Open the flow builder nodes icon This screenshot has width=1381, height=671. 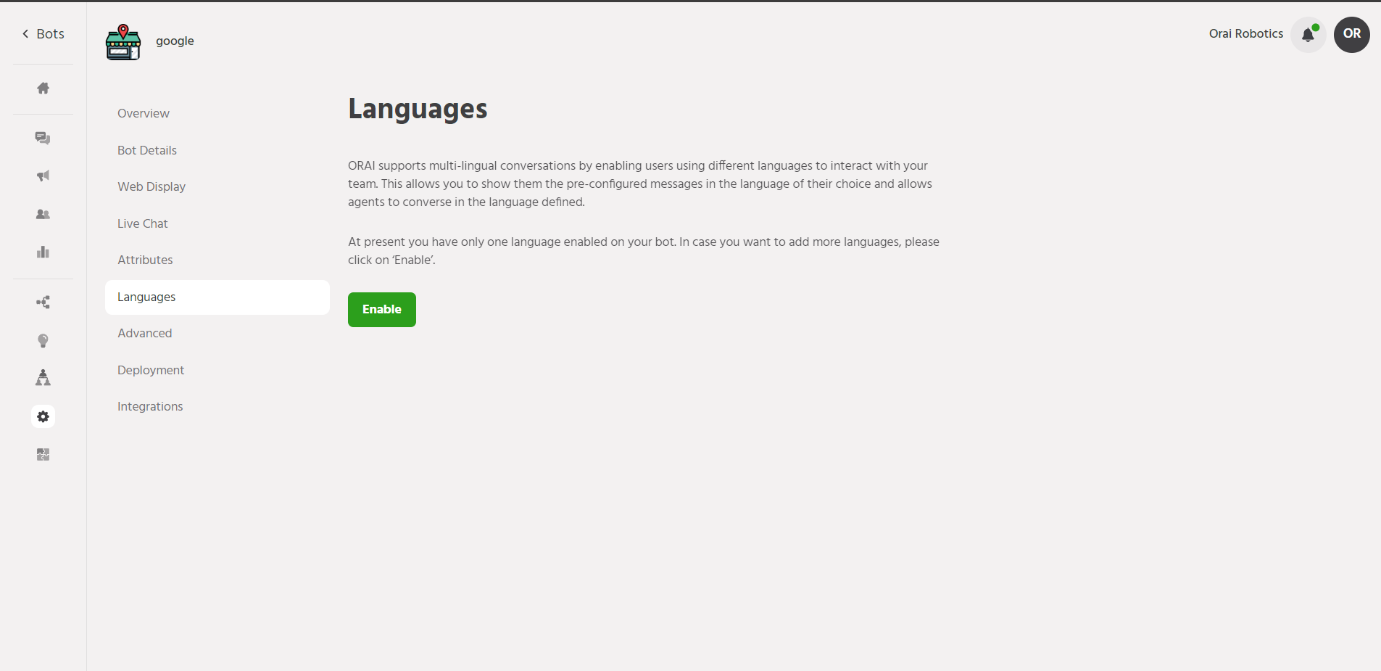[x=43, y=302]
